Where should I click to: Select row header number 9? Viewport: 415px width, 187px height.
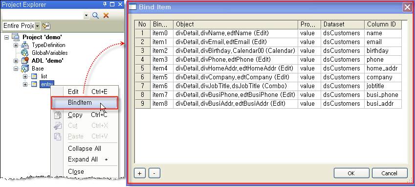tap(142, 104)
